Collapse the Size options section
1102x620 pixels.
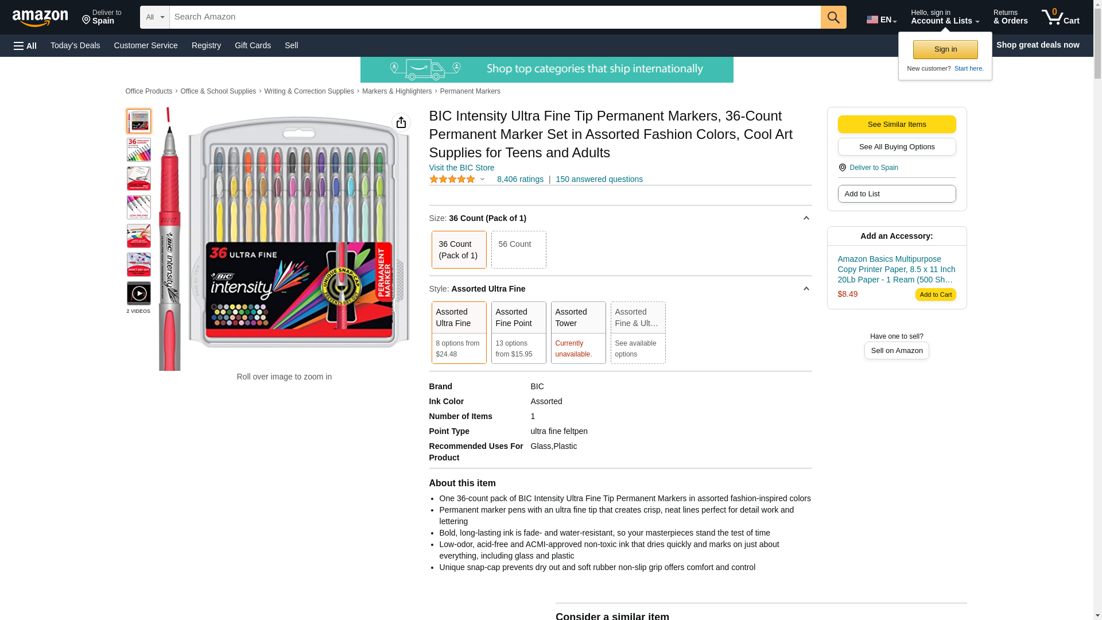(806, 218)
